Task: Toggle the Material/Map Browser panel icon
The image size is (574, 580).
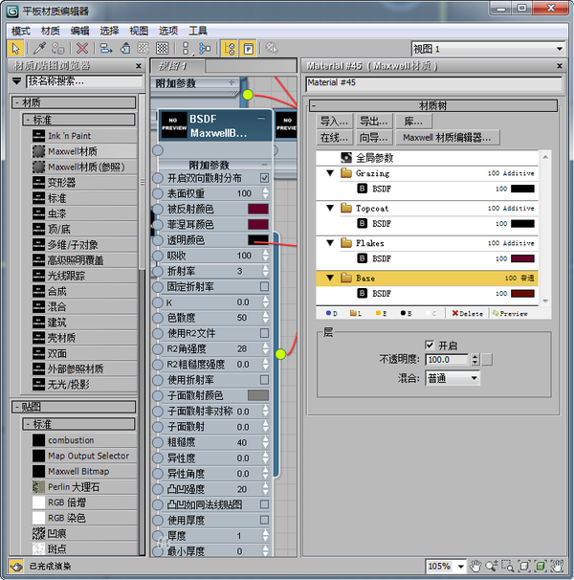Action: 230,49
